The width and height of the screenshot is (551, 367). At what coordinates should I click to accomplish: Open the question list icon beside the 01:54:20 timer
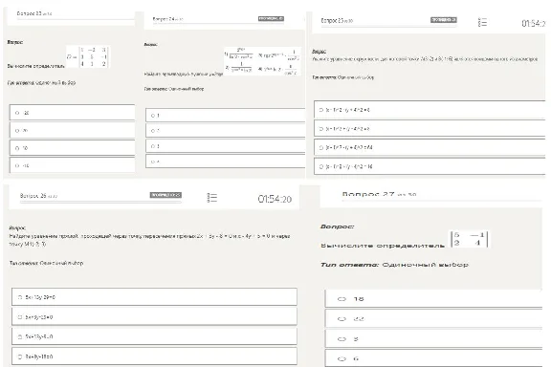212,198
